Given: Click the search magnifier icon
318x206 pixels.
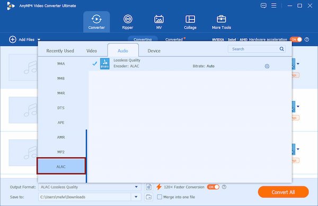Looking at the screenshot, I should point(282,49).
